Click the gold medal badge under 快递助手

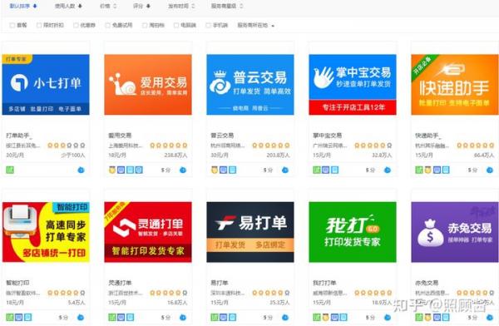tap(428, 170)
